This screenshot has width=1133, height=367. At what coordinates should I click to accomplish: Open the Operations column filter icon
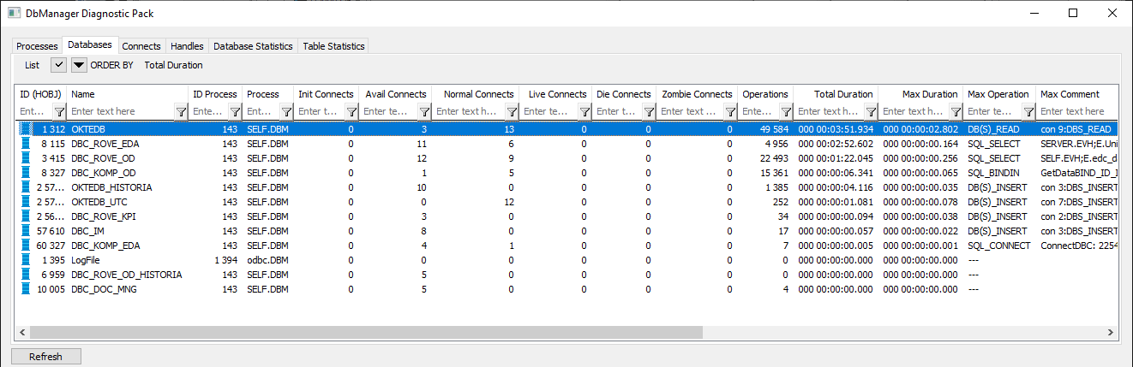[785, 112]
